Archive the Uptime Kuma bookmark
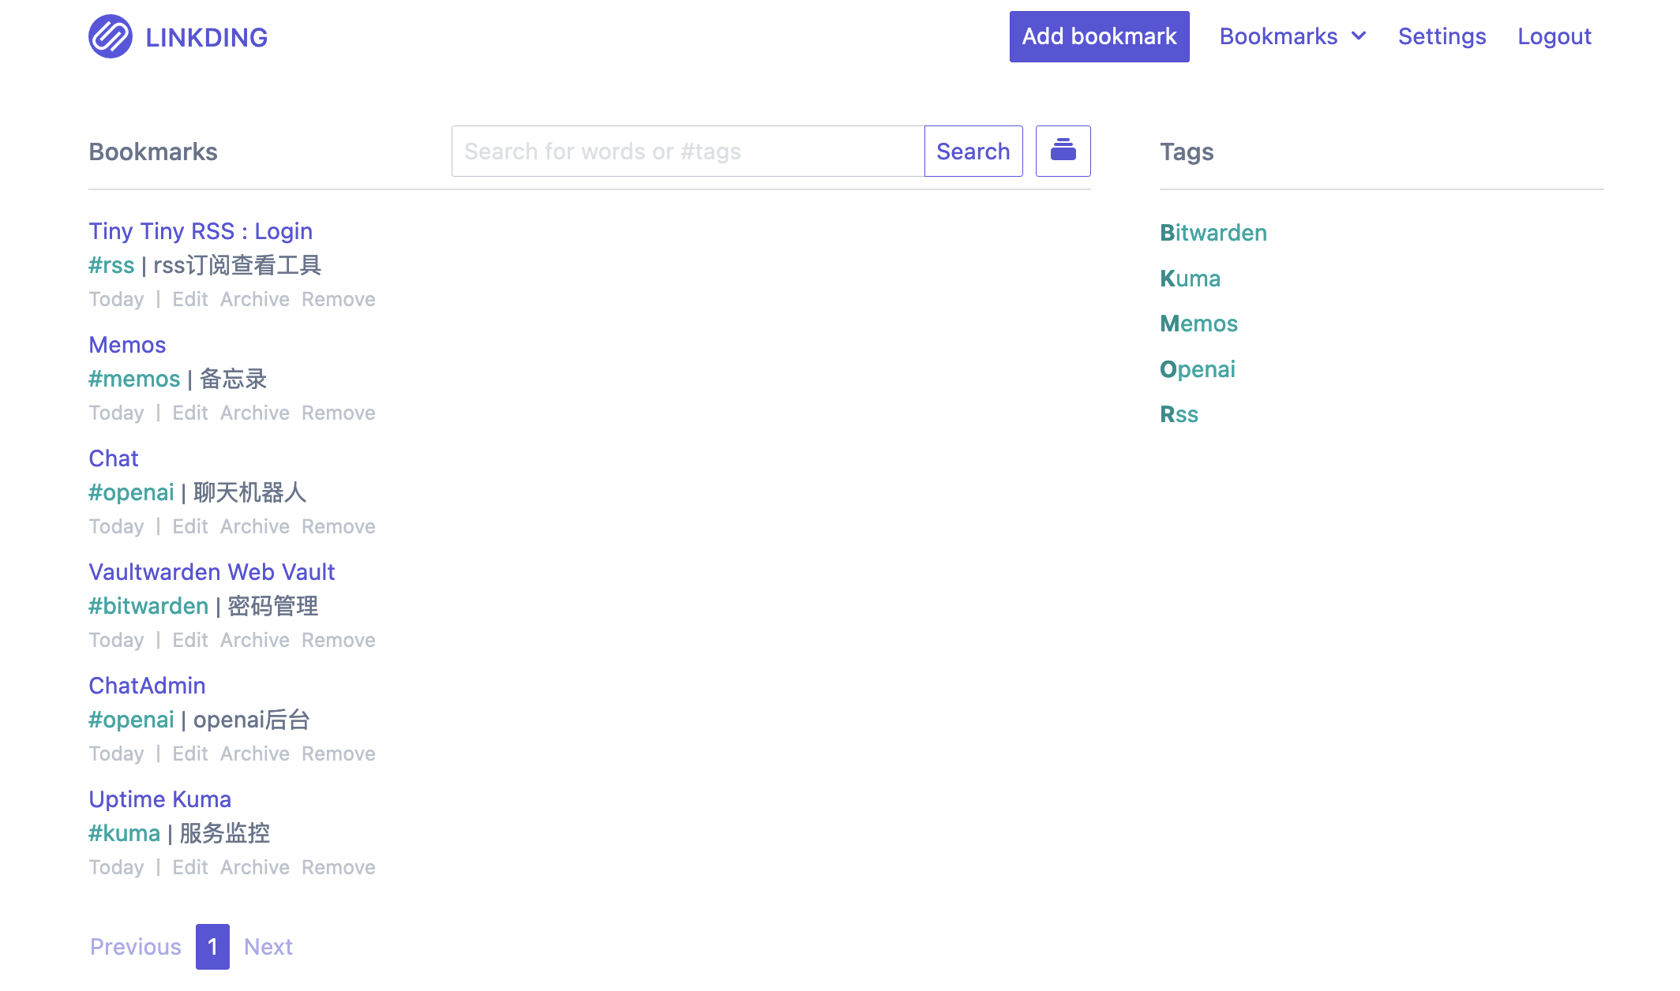Image resolution: width=1680 pixels, height=991 pixels. pyautogui.click(x=255, y=868)
